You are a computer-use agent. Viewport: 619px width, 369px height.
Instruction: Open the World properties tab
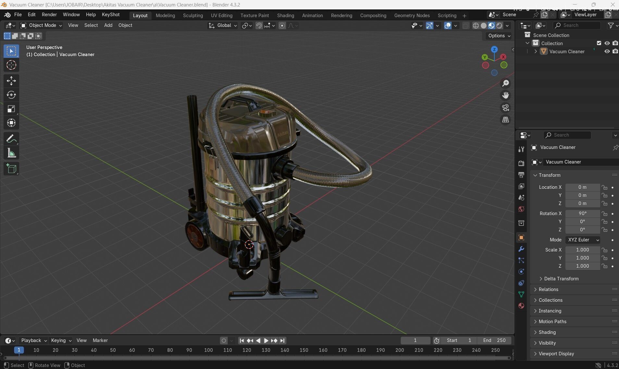521,209
